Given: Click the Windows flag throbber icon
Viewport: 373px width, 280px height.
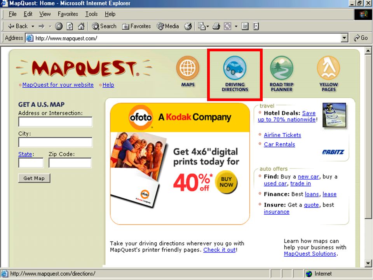Looking at the screenshot, I should [363, 14].
